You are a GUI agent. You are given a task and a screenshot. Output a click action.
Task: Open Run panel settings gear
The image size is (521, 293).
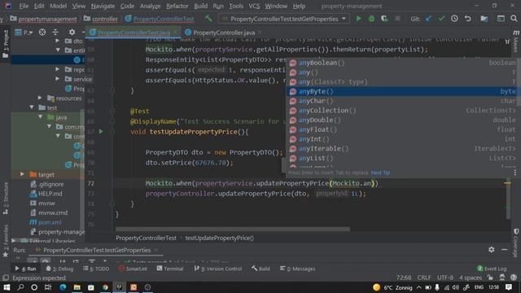click(492, 250)
